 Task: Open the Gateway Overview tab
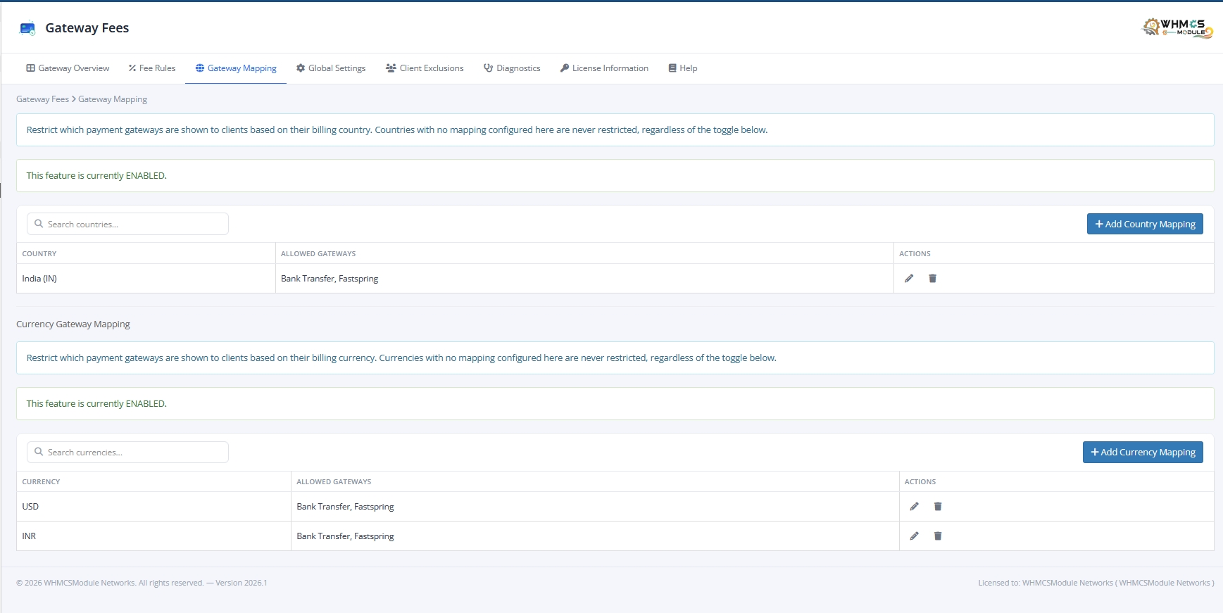68,68
